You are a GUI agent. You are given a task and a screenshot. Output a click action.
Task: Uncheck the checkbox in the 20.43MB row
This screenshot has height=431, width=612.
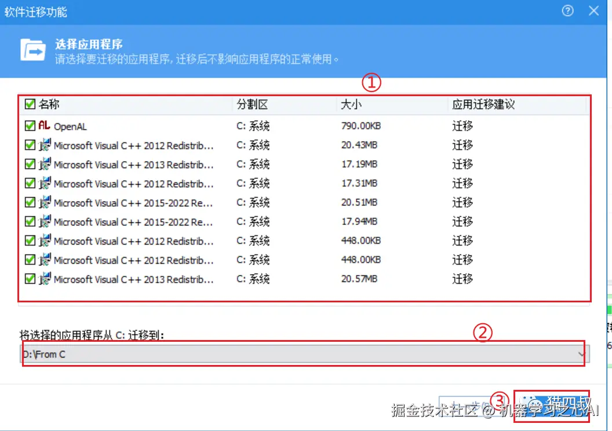(30, 145)
